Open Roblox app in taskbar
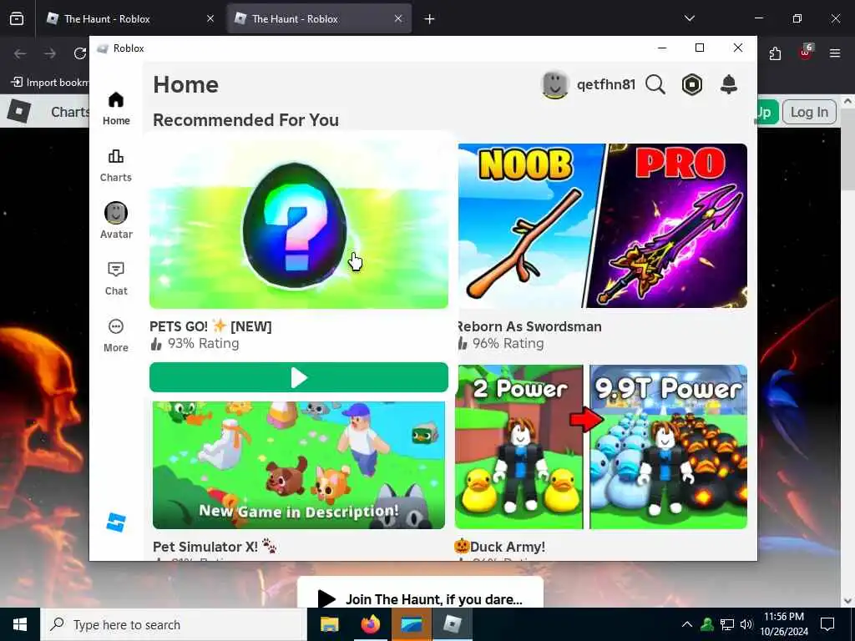The width and height of the screenshot is (855, 641). (453, 624)
